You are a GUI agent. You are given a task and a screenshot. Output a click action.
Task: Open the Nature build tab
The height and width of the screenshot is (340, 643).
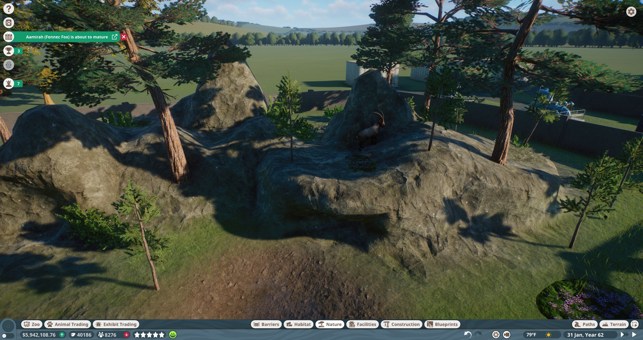(x=330, y=324)
